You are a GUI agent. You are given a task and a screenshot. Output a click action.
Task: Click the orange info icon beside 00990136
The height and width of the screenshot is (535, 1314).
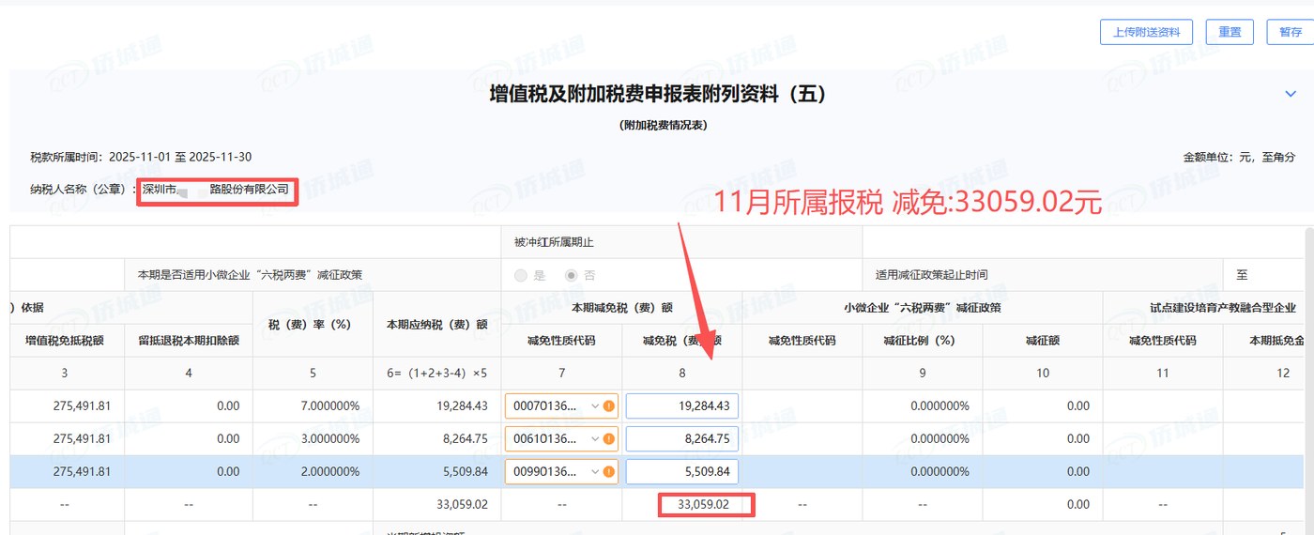609,470
